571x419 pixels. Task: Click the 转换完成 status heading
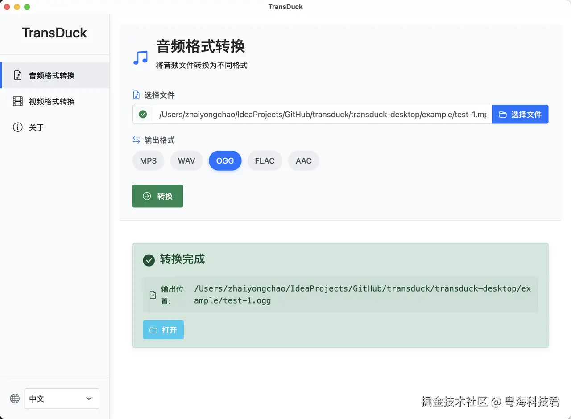coord(182,259)
